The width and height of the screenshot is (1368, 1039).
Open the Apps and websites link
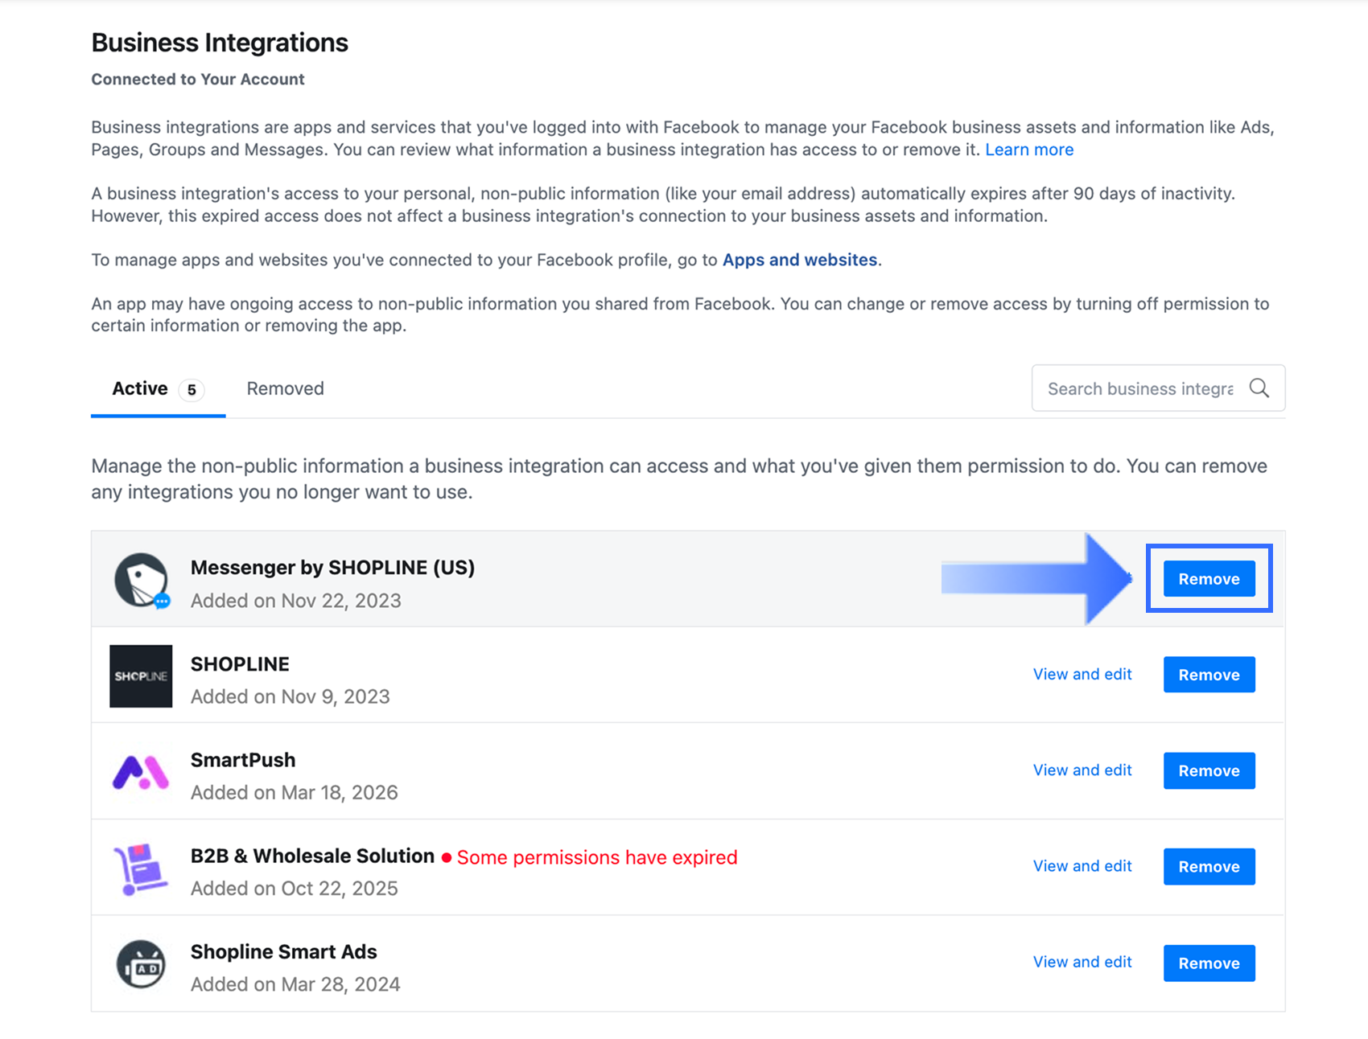(800, 260)
